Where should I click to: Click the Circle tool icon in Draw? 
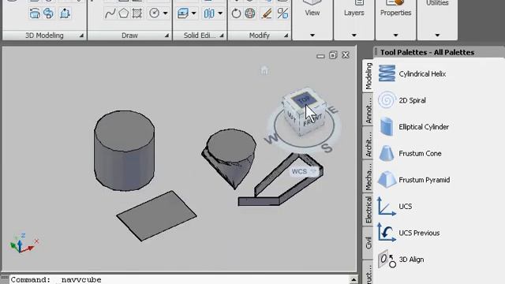[155, 13]
